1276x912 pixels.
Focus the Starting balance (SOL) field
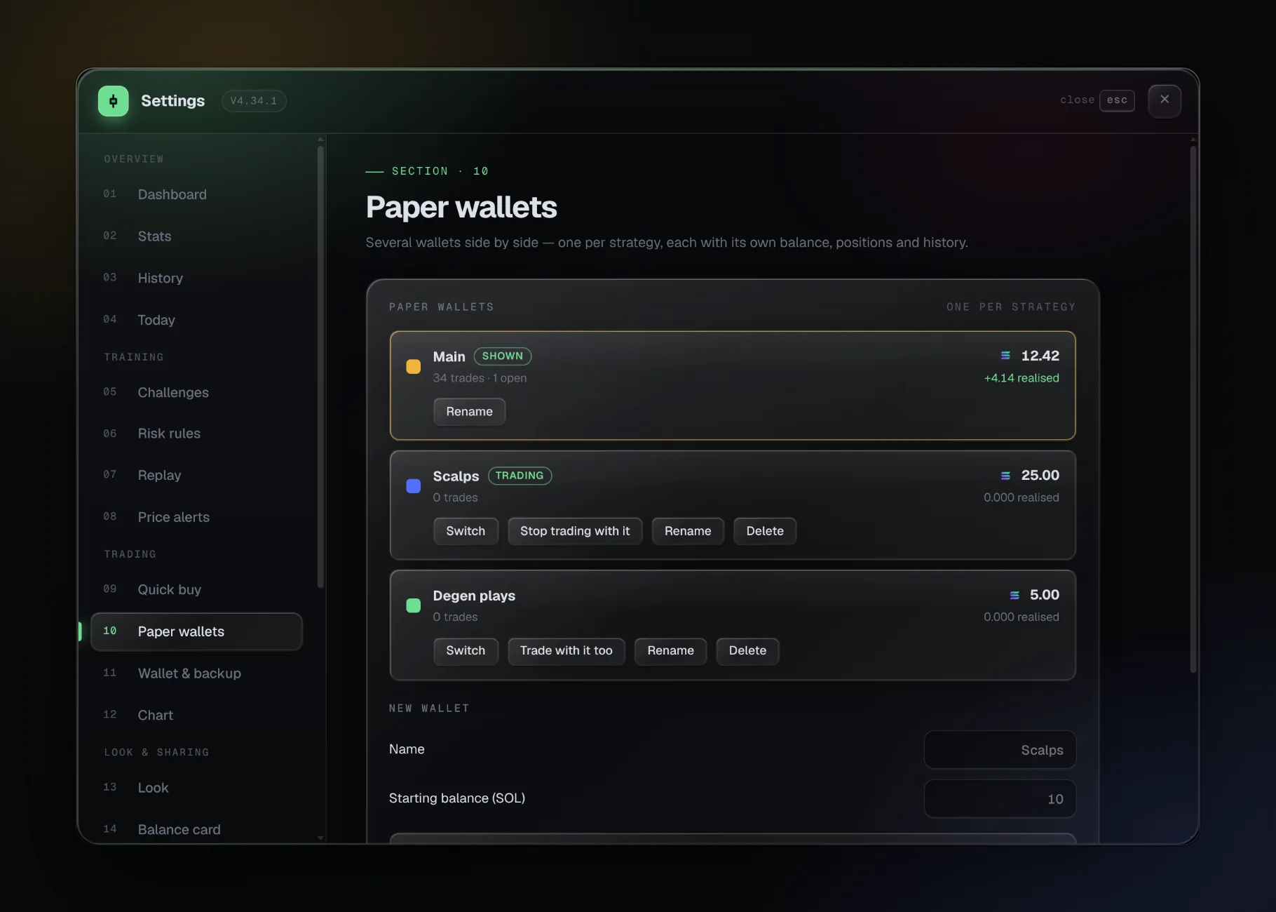(x=1000, y=799)
